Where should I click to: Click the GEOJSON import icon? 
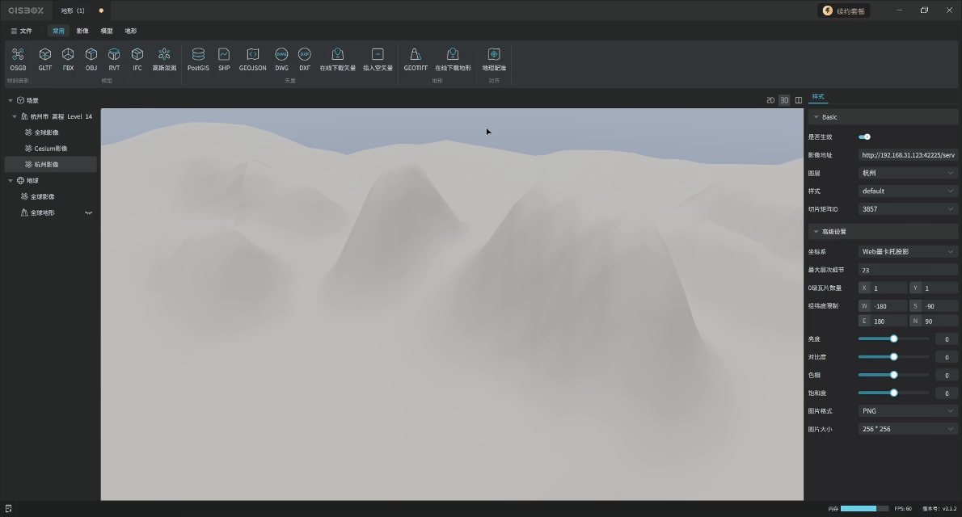click(x=252, y=55)
